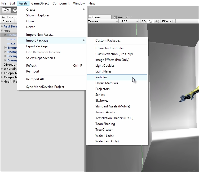Open the GameObject menu
Image resolution: width=199 pixels, height=172 pixels.
click(40, 3)
